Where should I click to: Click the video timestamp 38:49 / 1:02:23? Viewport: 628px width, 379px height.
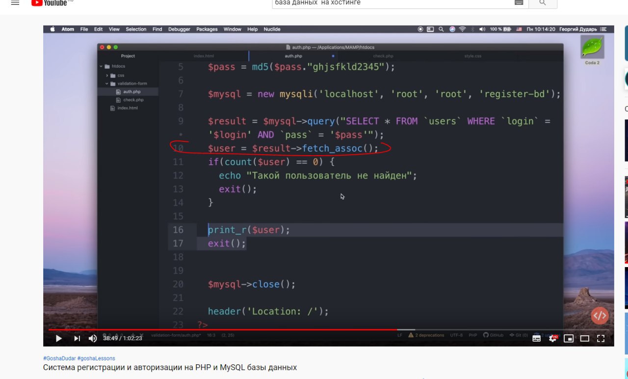[123, 338]
